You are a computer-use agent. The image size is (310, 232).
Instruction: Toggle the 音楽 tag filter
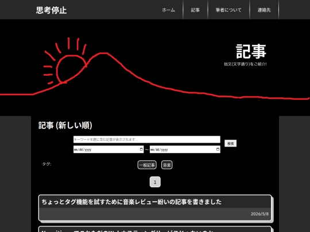tap(167, 165)
